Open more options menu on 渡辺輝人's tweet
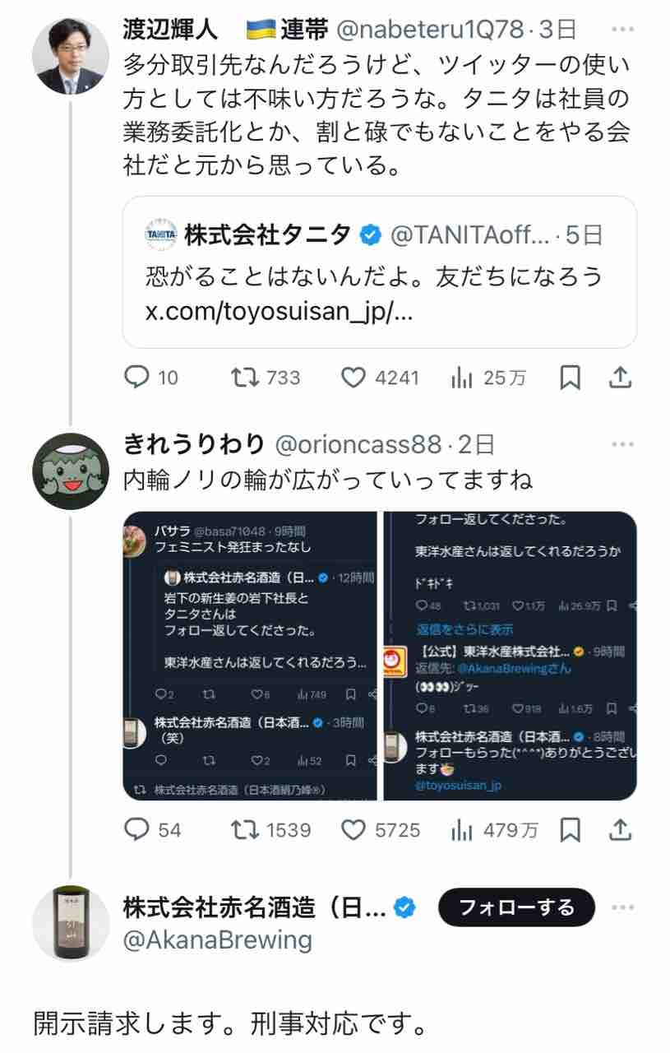 [623, 30]
